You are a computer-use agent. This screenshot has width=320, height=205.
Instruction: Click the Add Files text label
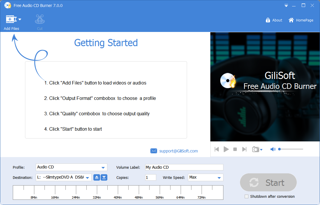11,28
